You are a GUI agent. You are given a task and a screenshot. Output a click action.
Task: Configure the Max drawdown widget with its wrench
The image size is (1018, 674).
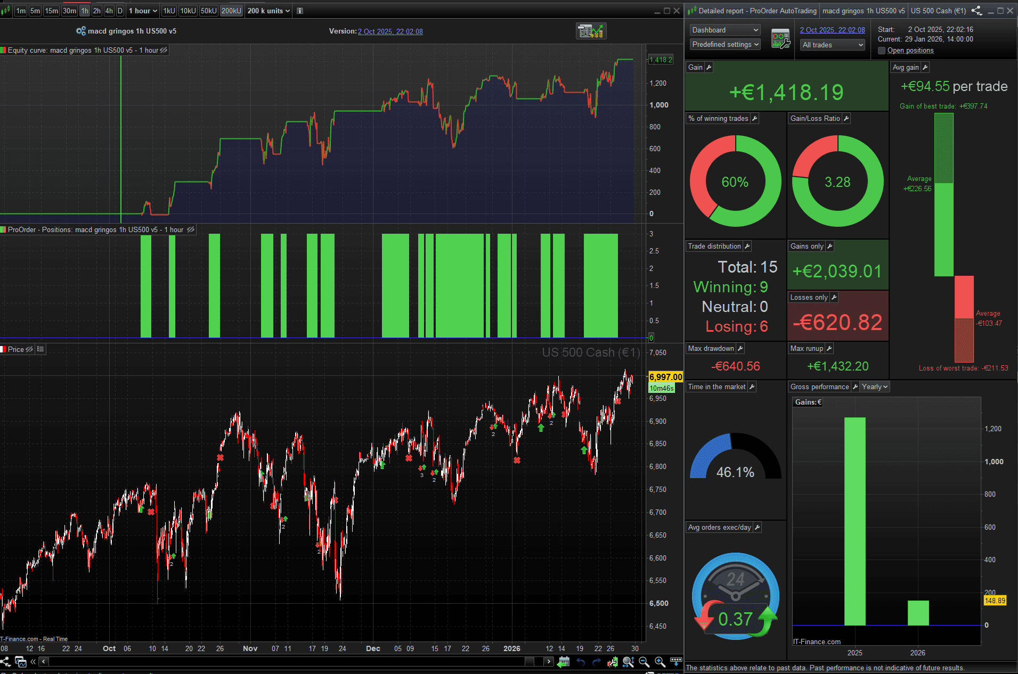coord(740,349)
